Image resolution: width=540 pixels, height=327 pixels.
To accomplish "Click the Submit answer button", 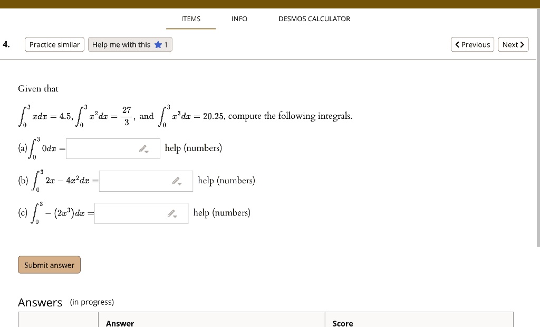I will [49, 265].
